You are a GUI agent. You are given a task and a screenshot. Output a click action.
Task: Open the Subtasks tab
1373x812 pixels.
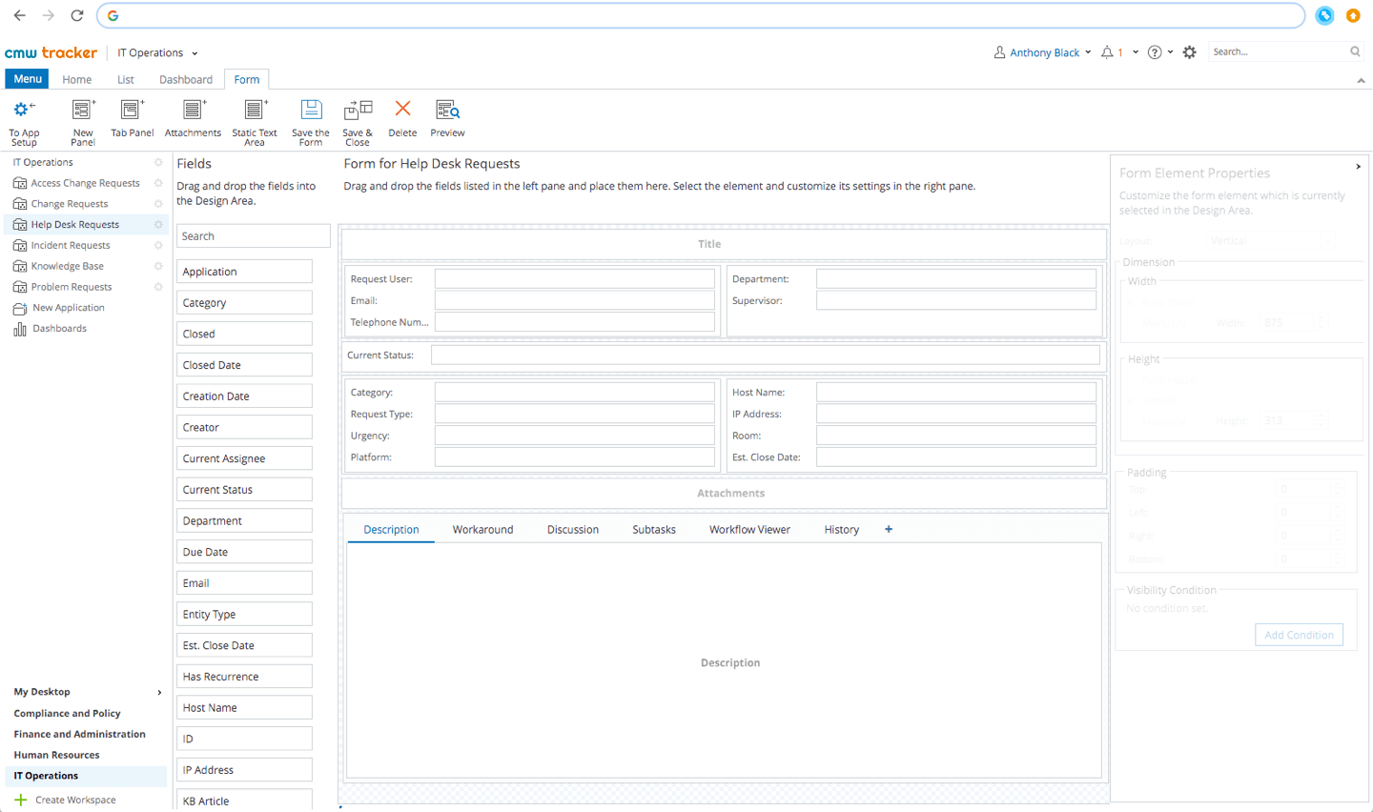654,530
